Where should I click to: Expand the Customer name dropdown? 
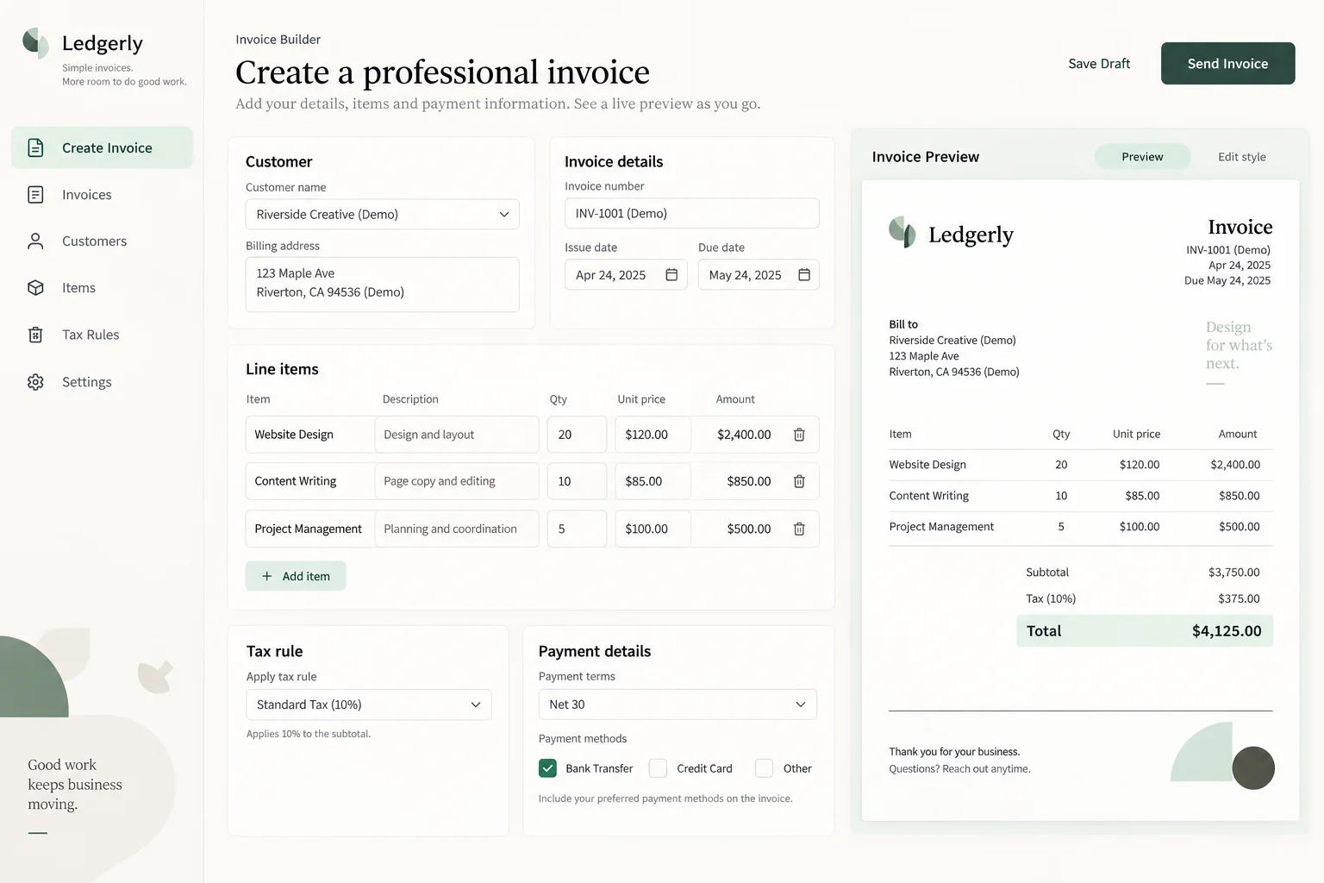pos(382,214)
